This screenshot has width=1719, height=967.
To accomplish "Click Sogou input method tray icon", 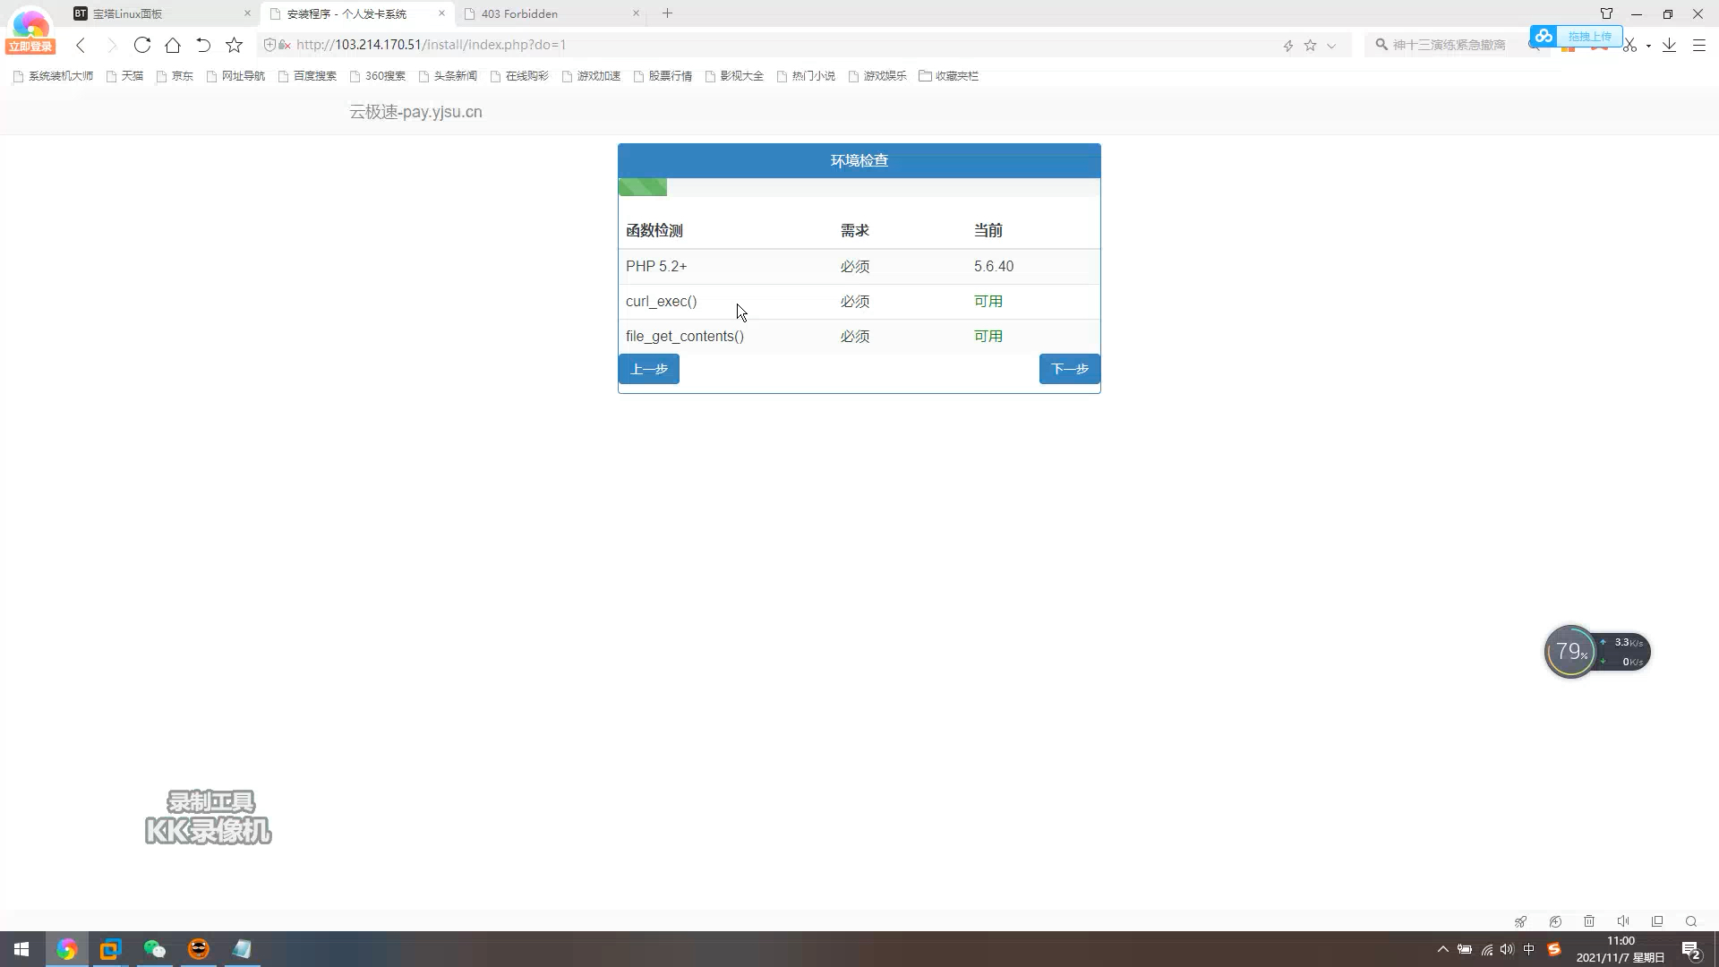I will (x=1554, y=949).
